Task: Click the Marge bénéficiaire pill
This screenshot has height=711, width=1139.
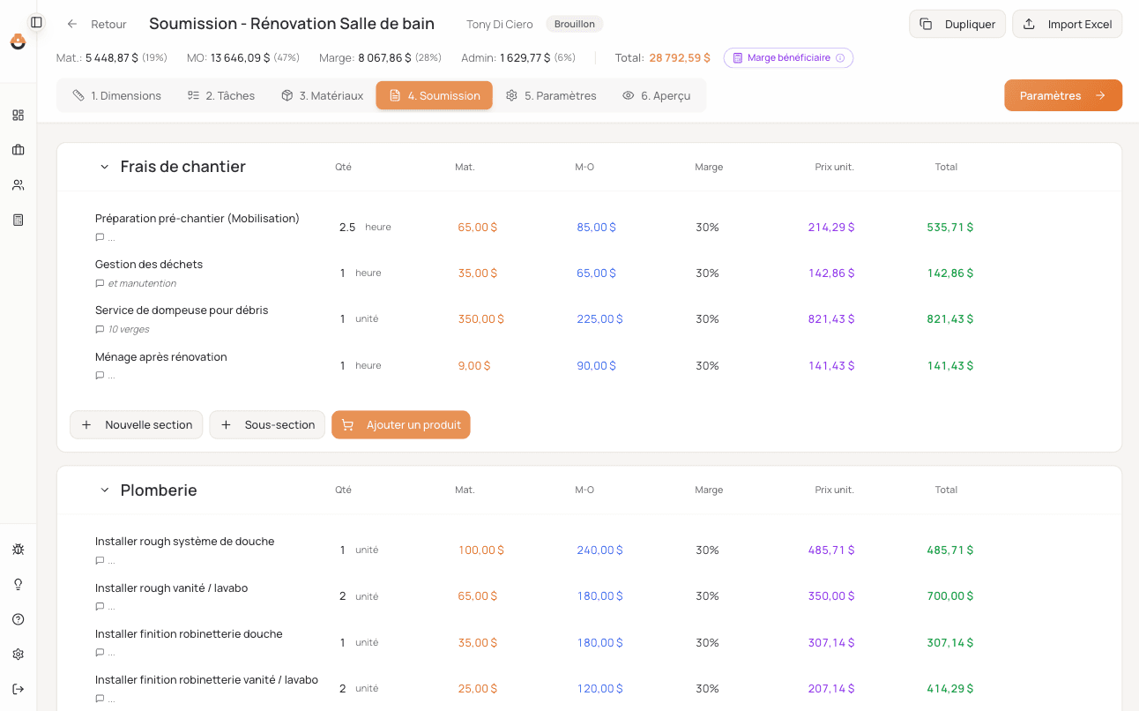Action: coord(788,58)
